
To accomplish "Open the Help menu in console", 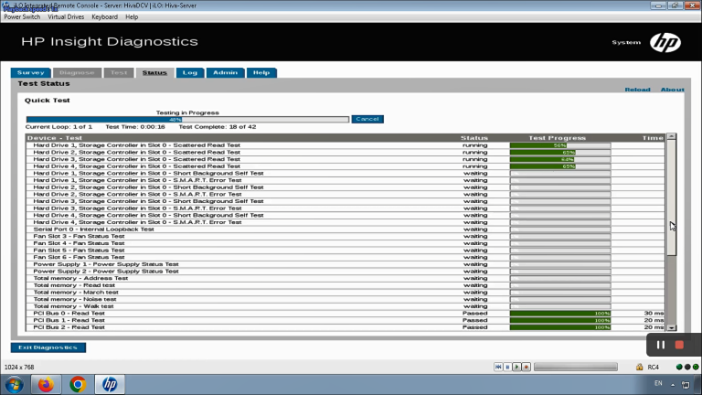I will tap(132, 16).
